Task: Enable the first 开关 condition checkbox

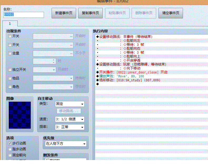Action: coord(10,36)
